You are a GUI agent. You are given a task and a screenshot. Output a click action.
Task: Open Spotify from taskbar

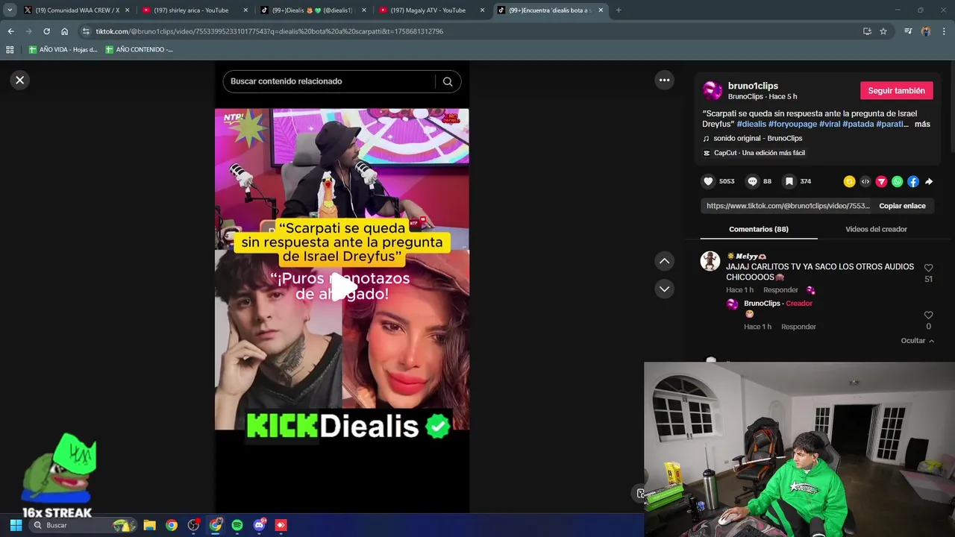click(x=237, y=525)
